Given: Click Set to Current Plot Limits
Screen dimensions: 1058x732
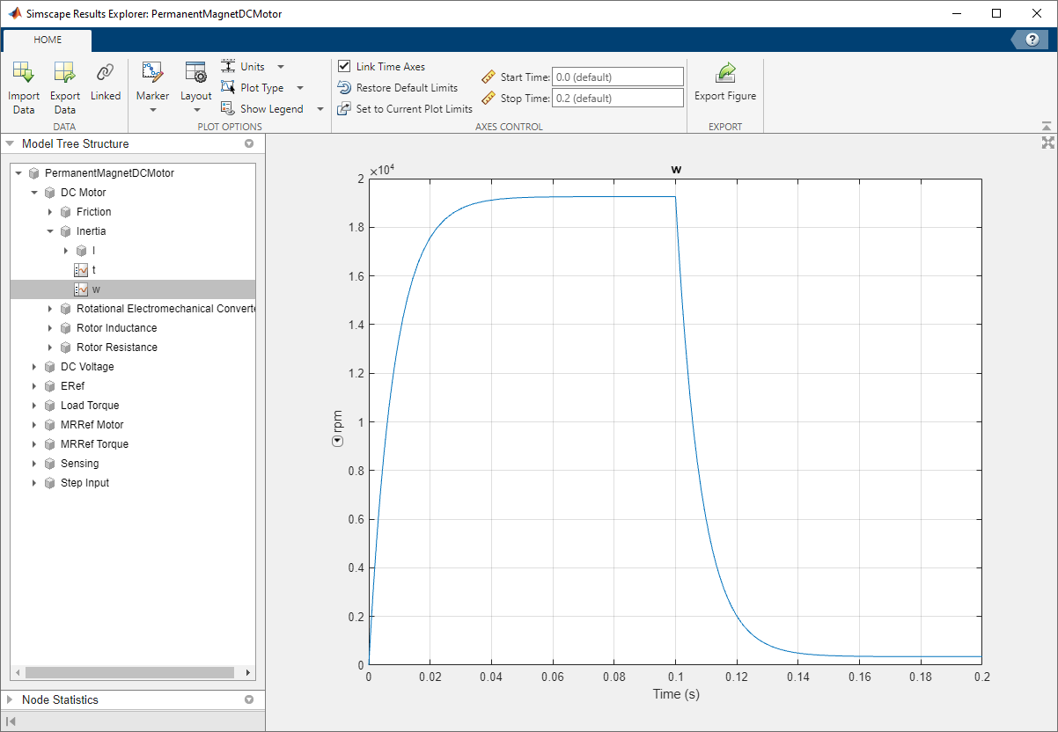Looking at the screenshot, I should (x=413, y=109).
